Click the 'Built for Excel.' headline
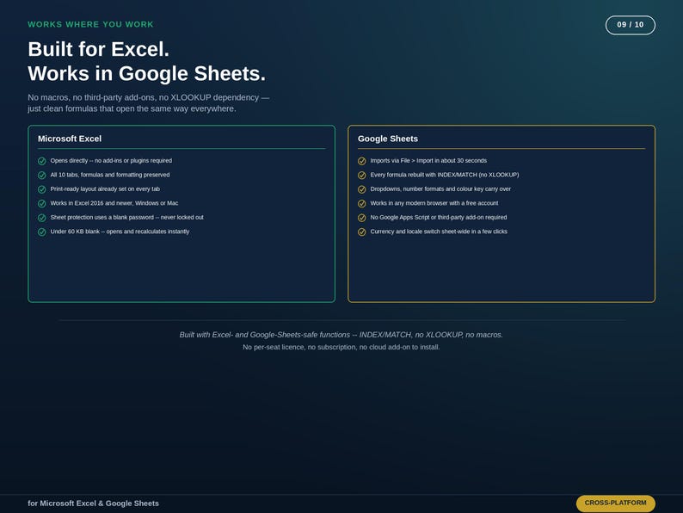The height and width of the screenshot is (513, 683). click(98, 49)
